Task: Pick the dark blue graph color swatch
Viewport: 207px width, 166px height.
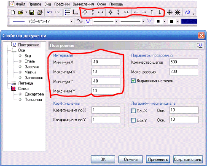Action: (189, 22)
